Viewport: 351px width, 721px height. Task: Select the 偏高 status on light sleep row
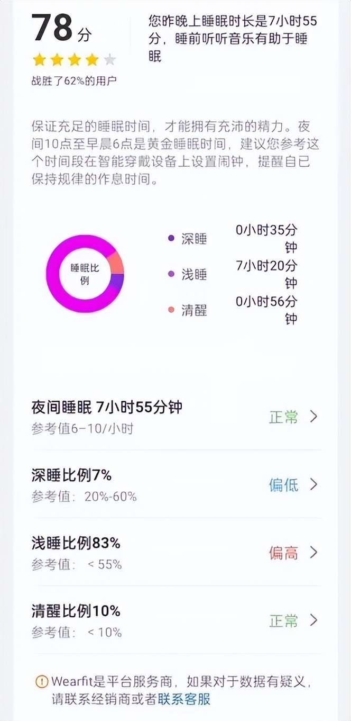[284, 553]
